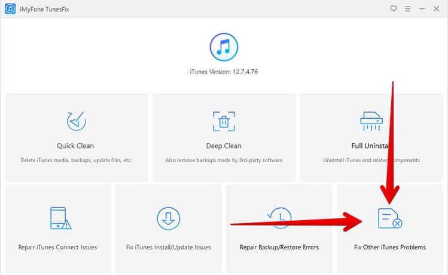The width and height of the screenshot is (448, 275).
Task: Open Repair iTunes Connect Issues label
Action: pos(57,247)
